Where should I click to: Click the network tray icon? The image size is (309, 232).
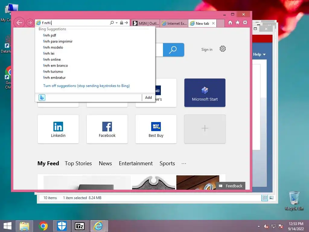(x=273, y=226)
